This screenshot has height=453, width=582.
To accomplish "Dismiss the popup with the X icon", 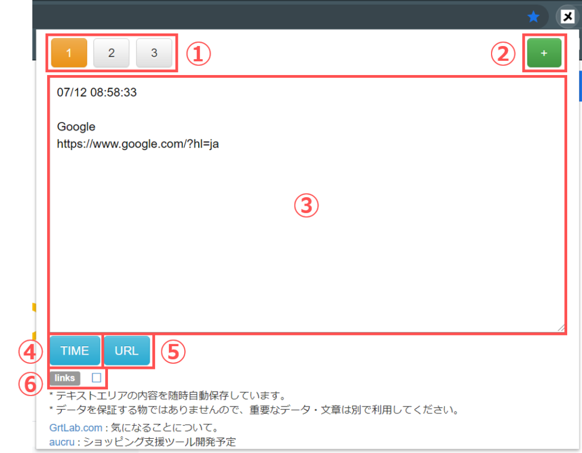I will (x=567, y=16).
